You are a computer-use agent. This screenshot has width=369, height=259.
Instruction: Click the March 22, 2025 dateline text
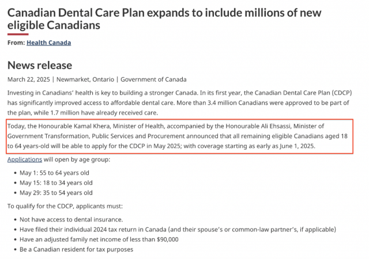point(29,79)
